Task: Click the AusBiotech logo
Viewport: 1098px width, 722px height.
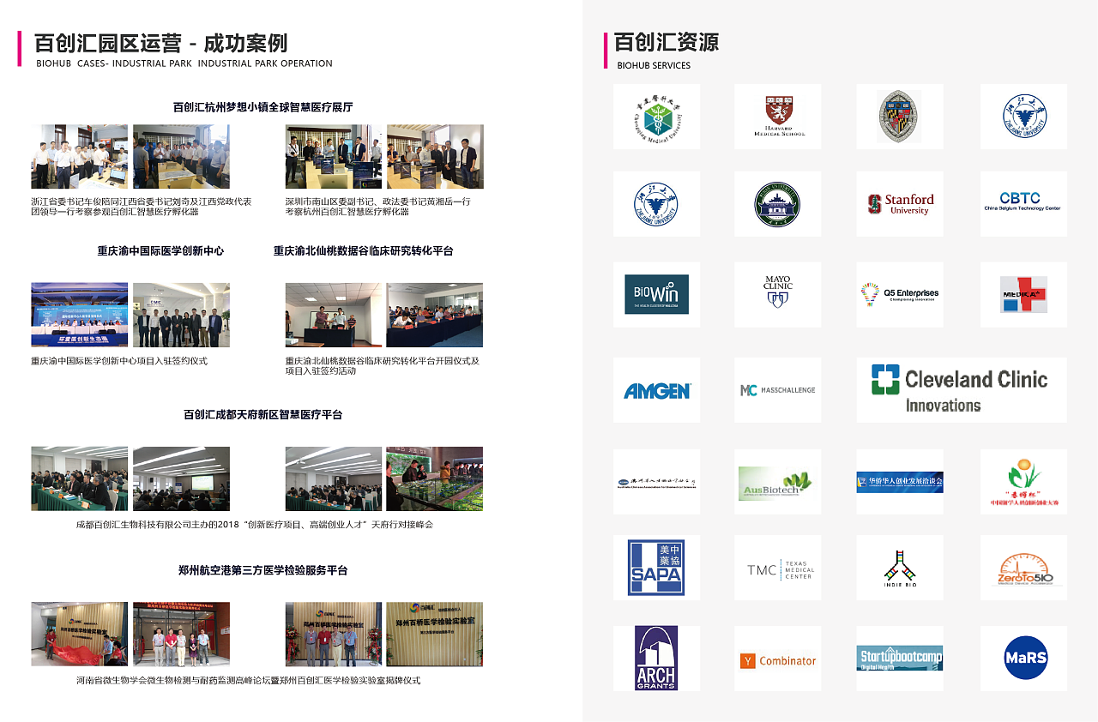Action: (x=777, y=482)
